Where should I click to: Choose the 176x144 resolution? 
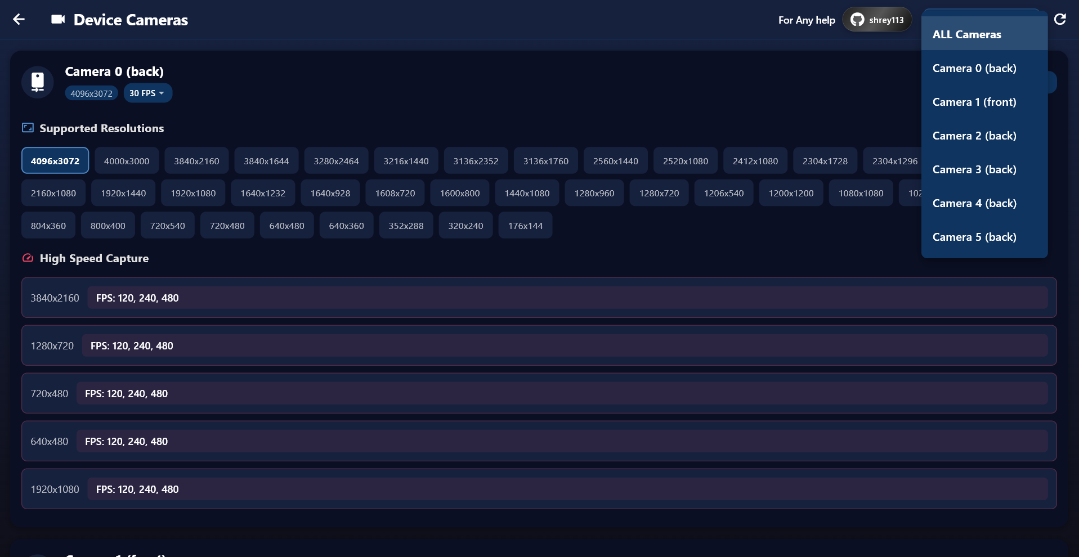click(x=525, y=226)
